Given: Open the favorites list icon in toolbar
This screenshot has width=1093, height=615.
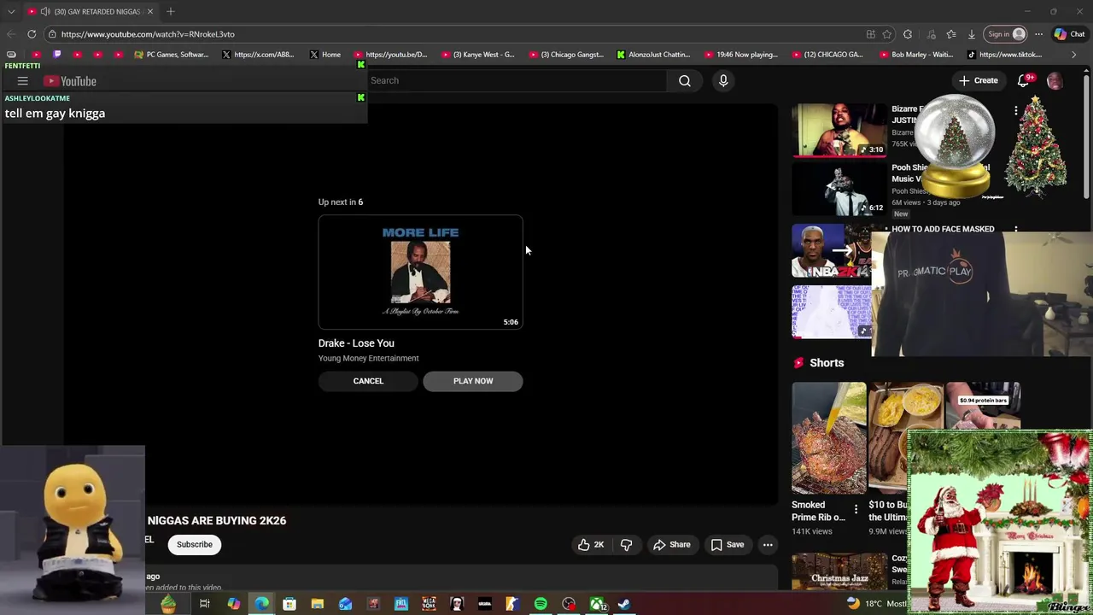Looking at the screenshot, I should coord(951,34).
